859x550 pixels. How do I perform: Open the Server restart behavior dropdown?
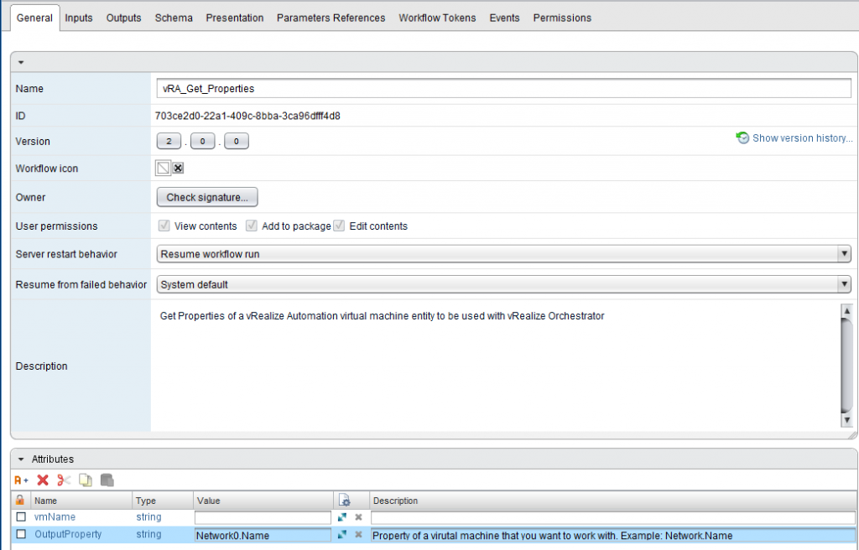point(844,254)
